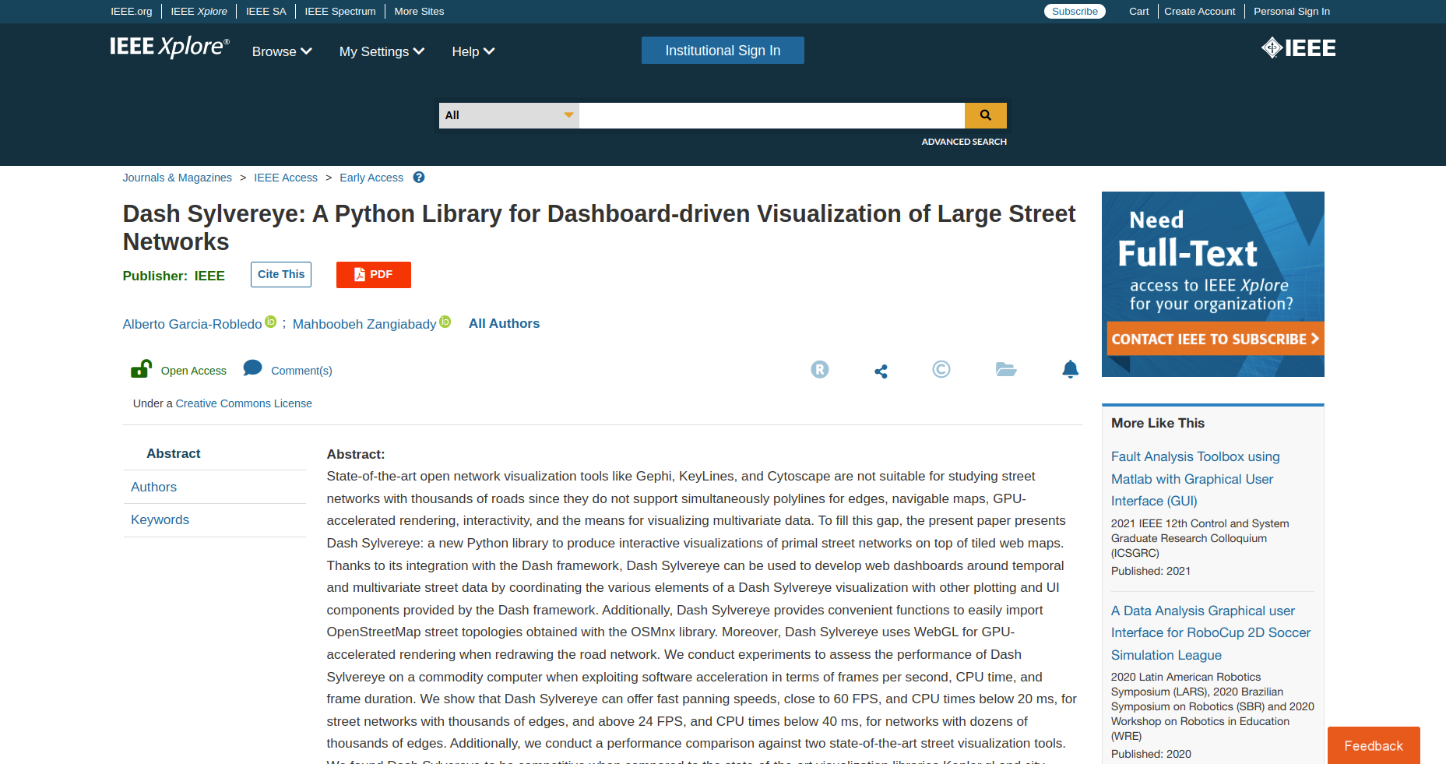Open More Sites in top bar
The image size is (1446, 764).
tap(419, 11)
